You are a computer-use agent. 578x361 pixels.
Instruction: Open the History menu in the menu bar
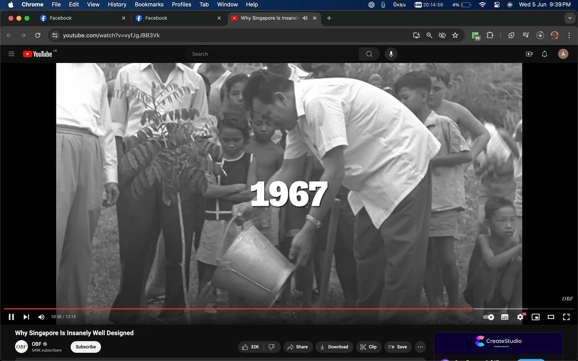point(117,5)
